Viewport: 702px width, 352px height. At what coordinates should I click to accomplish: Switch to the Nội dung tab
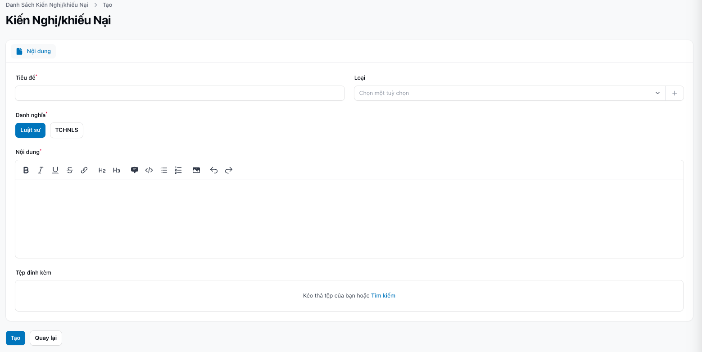pos(34,51)
